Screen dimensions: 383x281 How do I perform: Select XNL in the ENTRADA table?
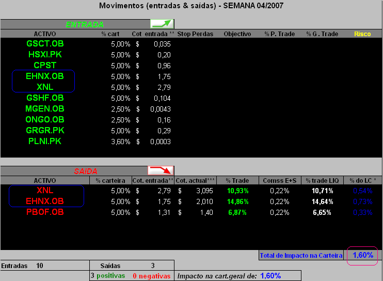[45, 87]
